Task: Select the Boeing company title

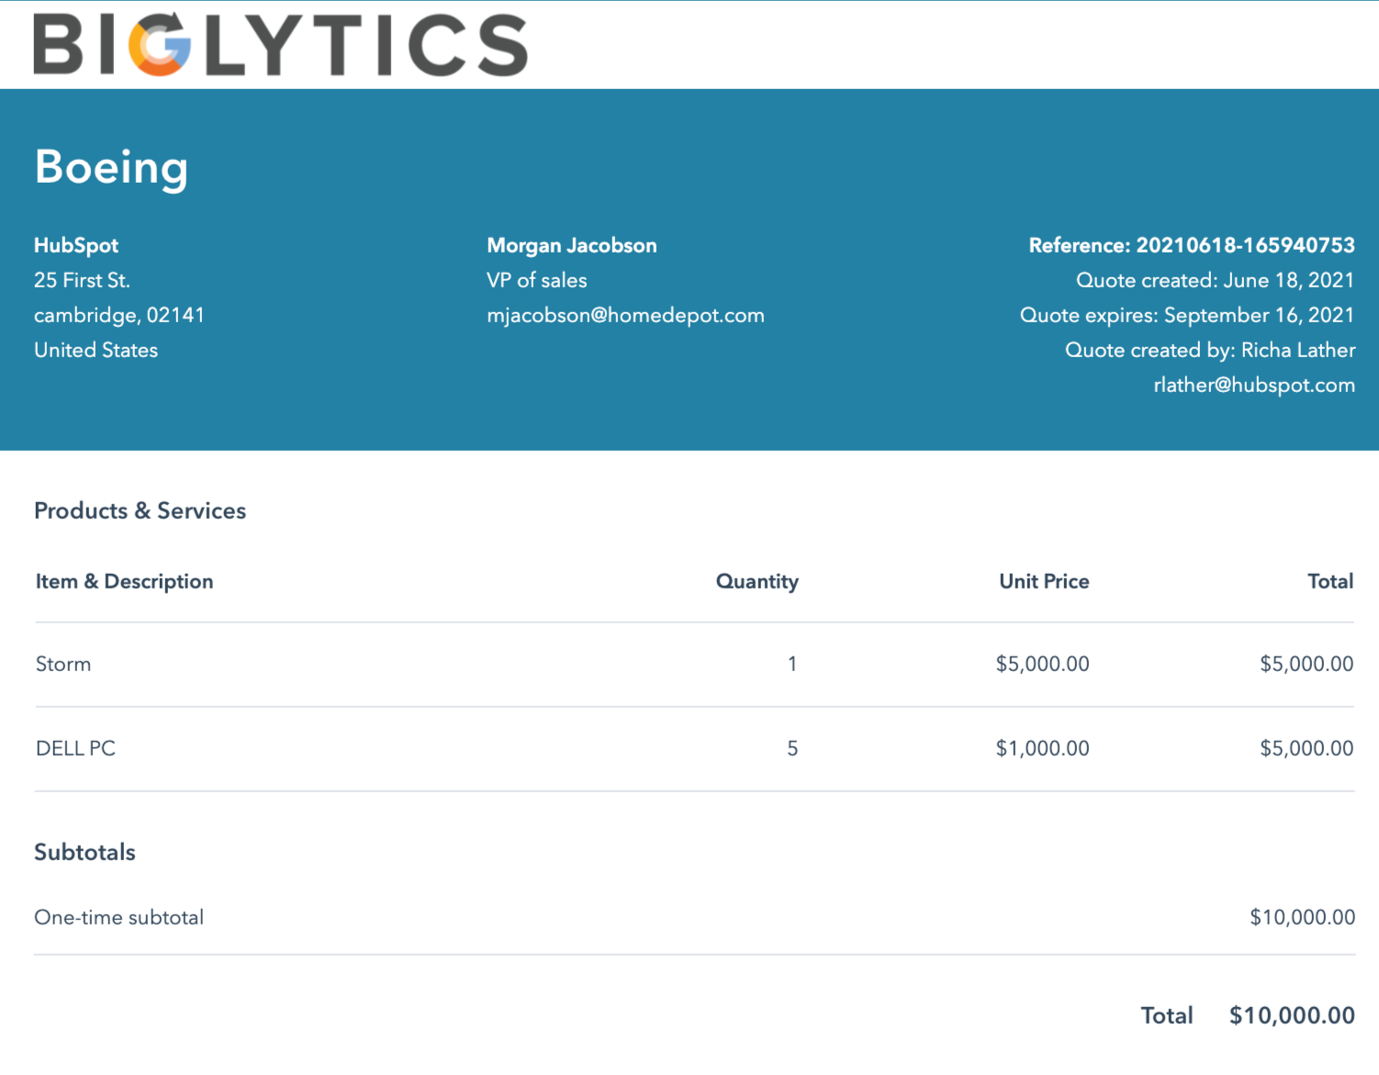Action: pos(111,167)
